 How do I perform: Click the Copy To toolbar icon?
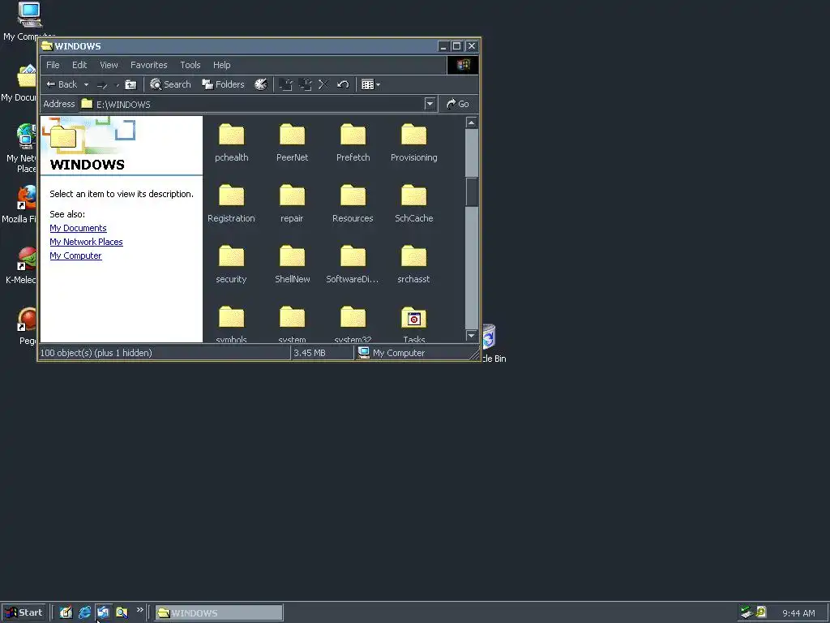pos(305,84)
